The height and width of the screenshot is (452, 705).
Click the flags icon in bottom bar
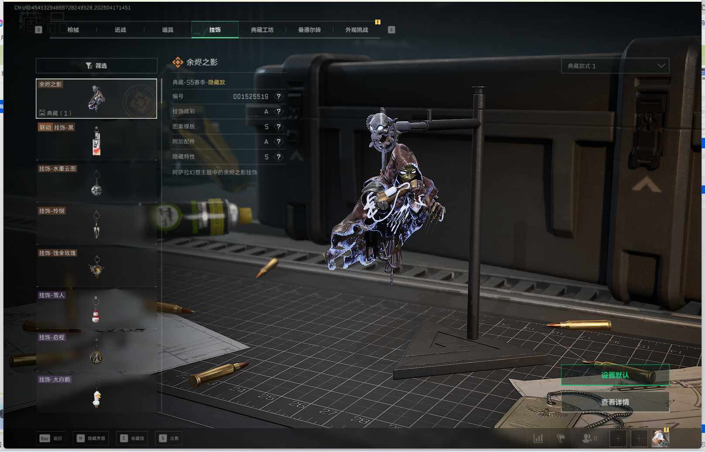(x=561, y=438)
